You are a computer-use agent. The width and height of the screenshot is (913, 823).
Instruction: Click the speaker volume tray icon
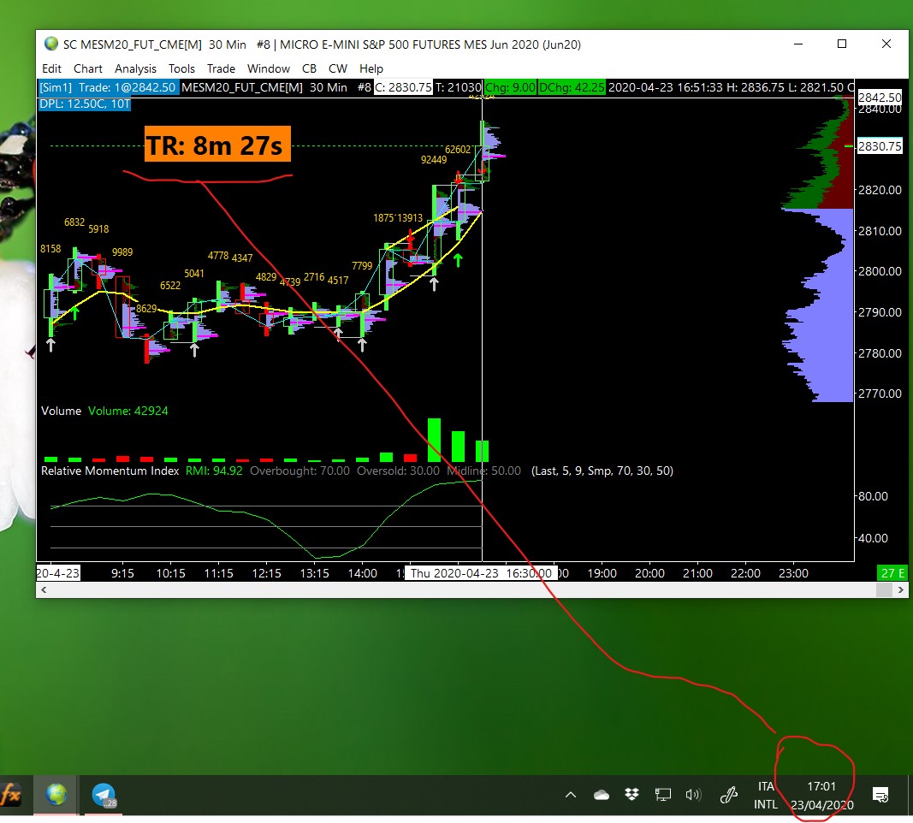tap(693, 795)
